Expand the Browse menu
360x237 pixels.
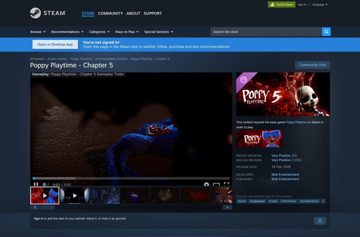[38, 32]
